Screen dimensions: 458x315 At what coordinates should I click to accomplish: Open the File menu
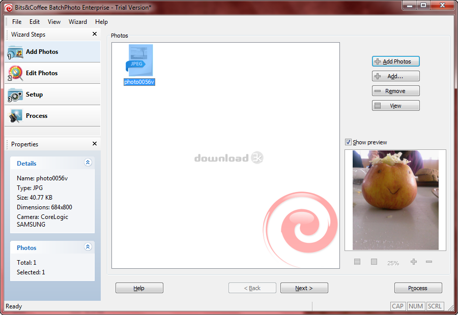(x=17, y=21)
